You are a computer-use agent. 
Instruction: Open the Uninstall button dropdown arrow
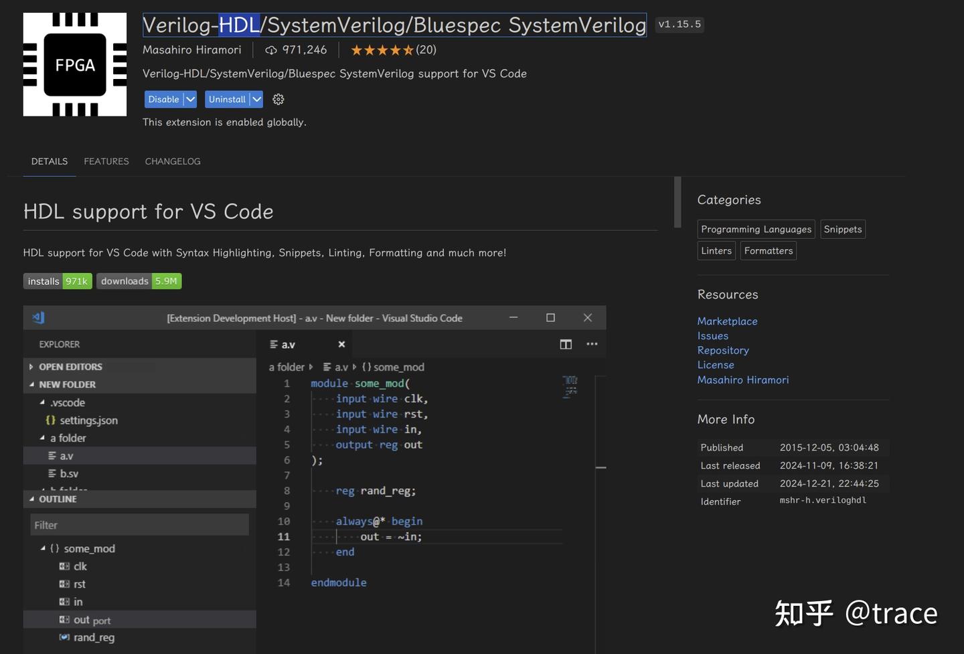pos(256,98)
